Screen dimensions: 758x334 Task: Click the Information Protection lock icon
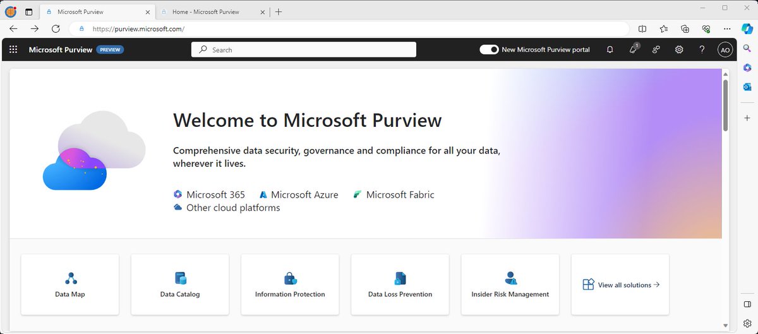tap(290, 278)
